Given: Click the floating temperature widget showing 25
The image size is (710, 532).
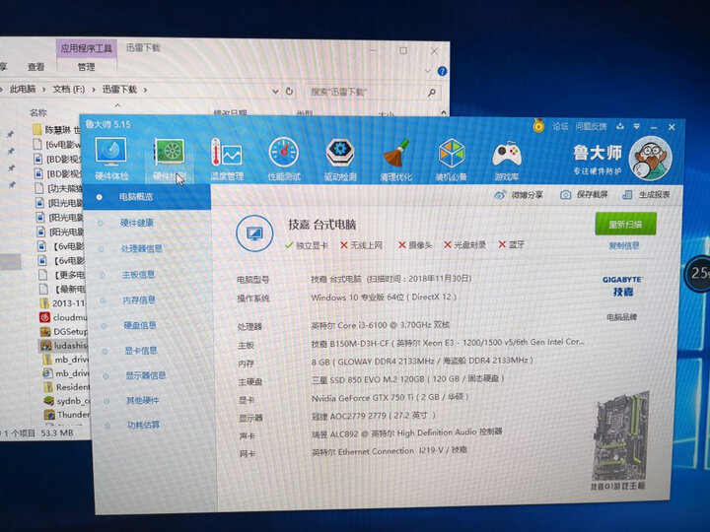Looking at the screenshot, I should 696,274.
